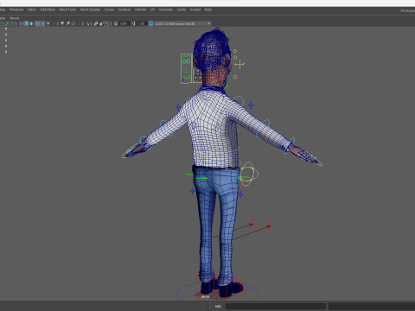Select the blue cross control by right shoulder

point(251,105)
